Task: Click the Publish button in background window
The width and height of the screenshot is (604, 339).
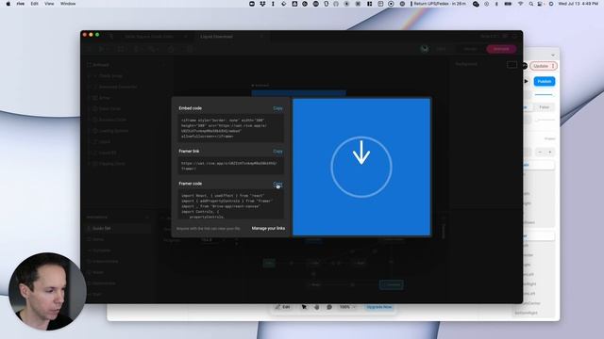Action: [x=545, y=82]
